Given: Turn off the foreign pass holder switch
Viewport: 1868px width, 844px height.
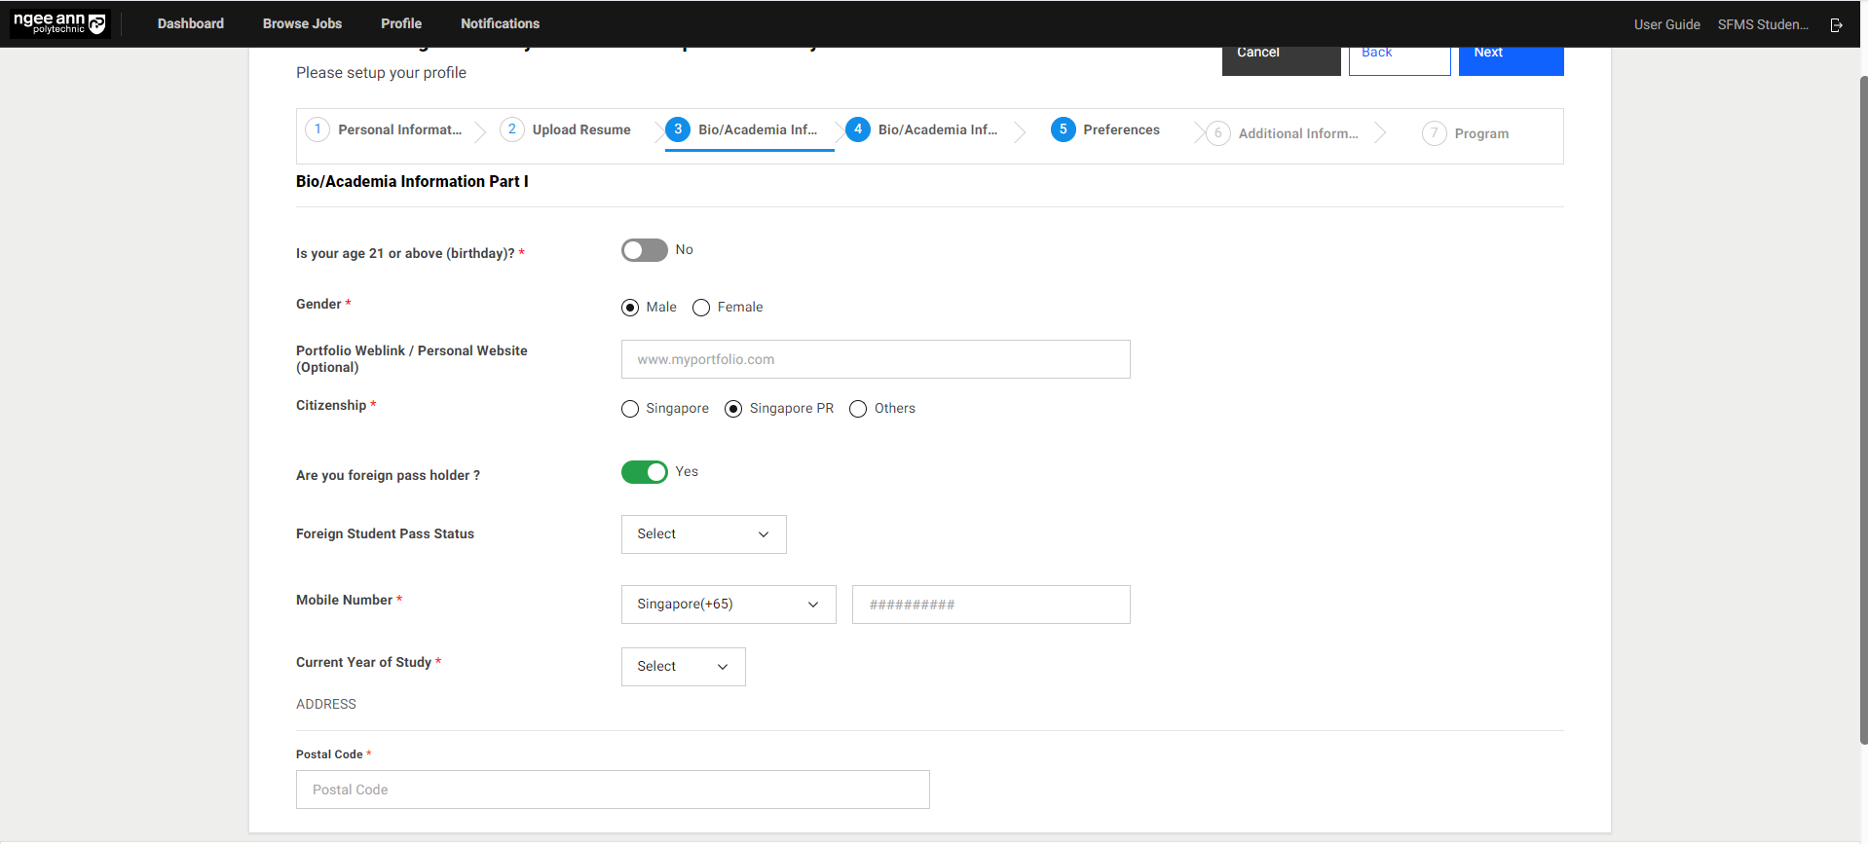Looking at the screenshot, I should (645, 472).
